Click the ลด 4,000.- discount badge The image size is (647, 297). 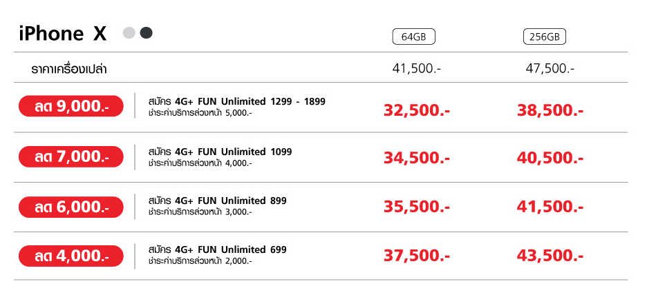point(71,256)
